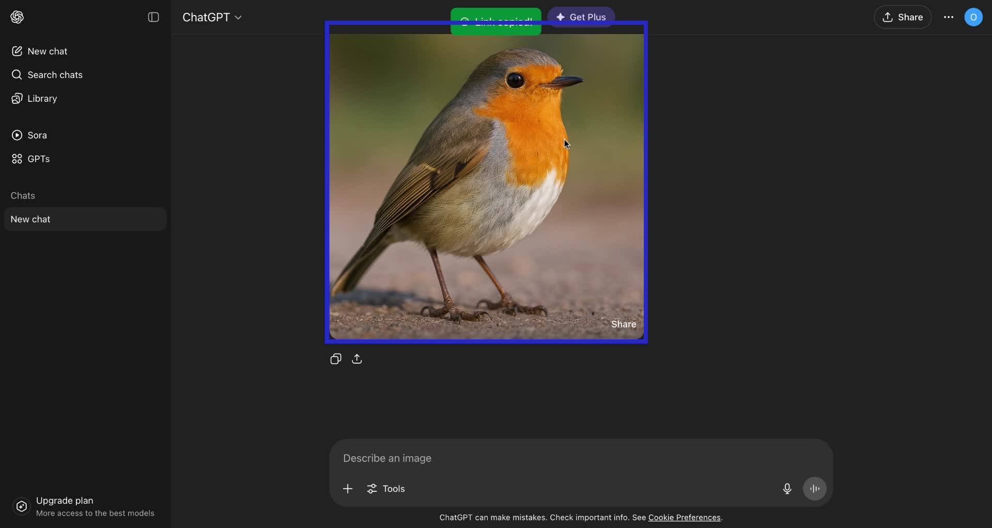Download the generated bird image
This screenshot has width=992, height=528.
[x=357, y=359]
